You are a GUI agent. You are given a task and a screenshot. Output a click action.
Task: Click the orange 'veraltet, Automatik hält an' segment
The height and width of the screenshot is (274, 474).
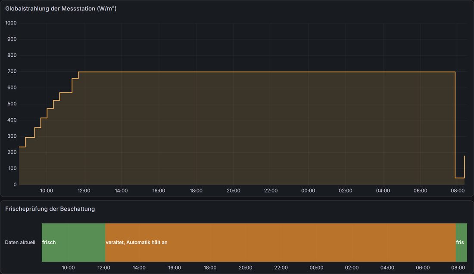click(x=281, y=242)
